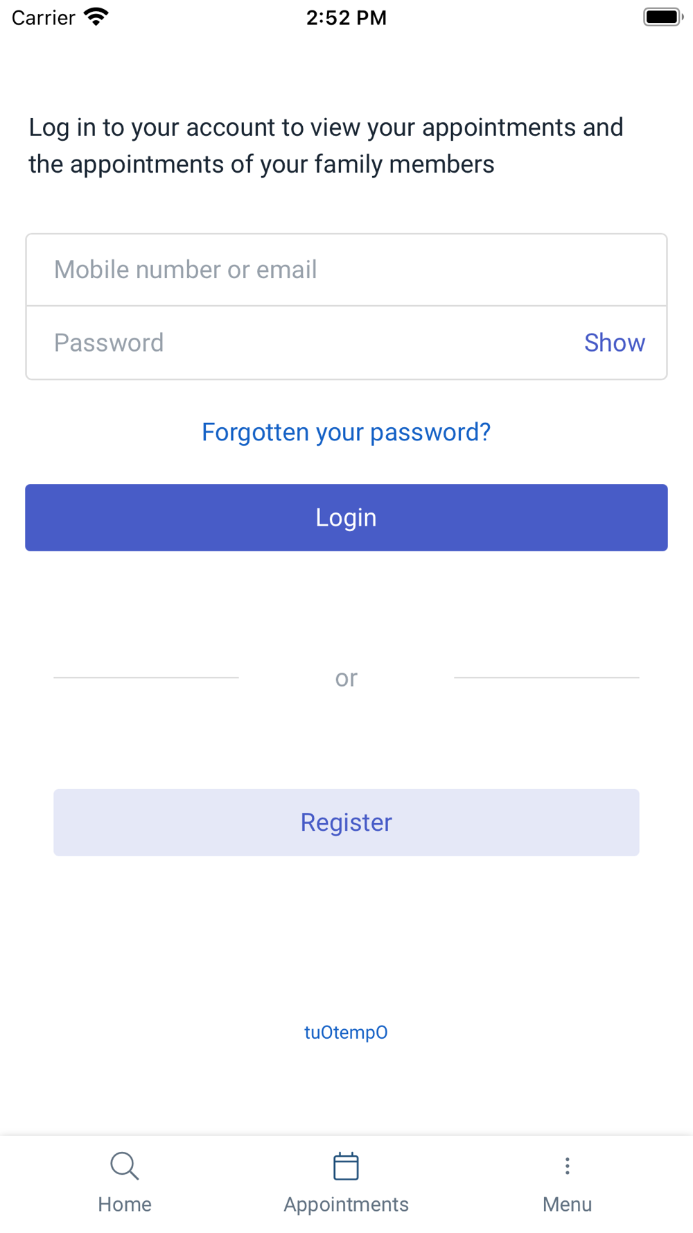Image resolution: width=693 pixels, height=1233 pixels.
Task: Toggle password visibility with Show
Action: pos(614,343)
